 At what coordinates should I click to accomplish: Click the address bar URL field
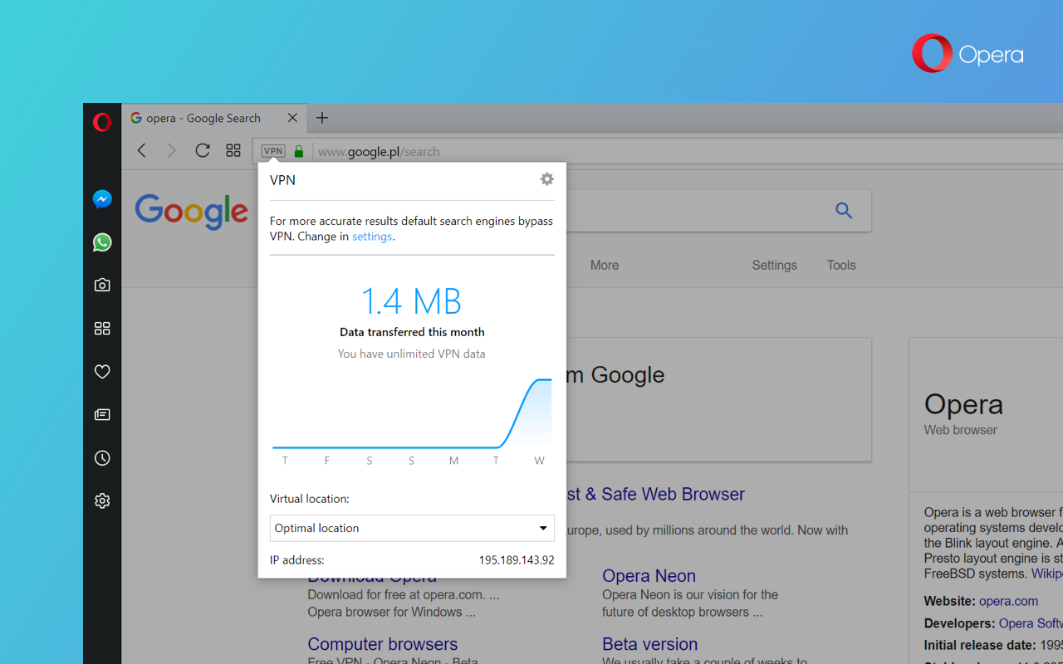(x=581, y=152)
